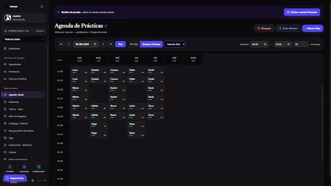Click clock icon in 08:00 field
Viewport: 331px width, 186px height.
(x=265, y=44)
